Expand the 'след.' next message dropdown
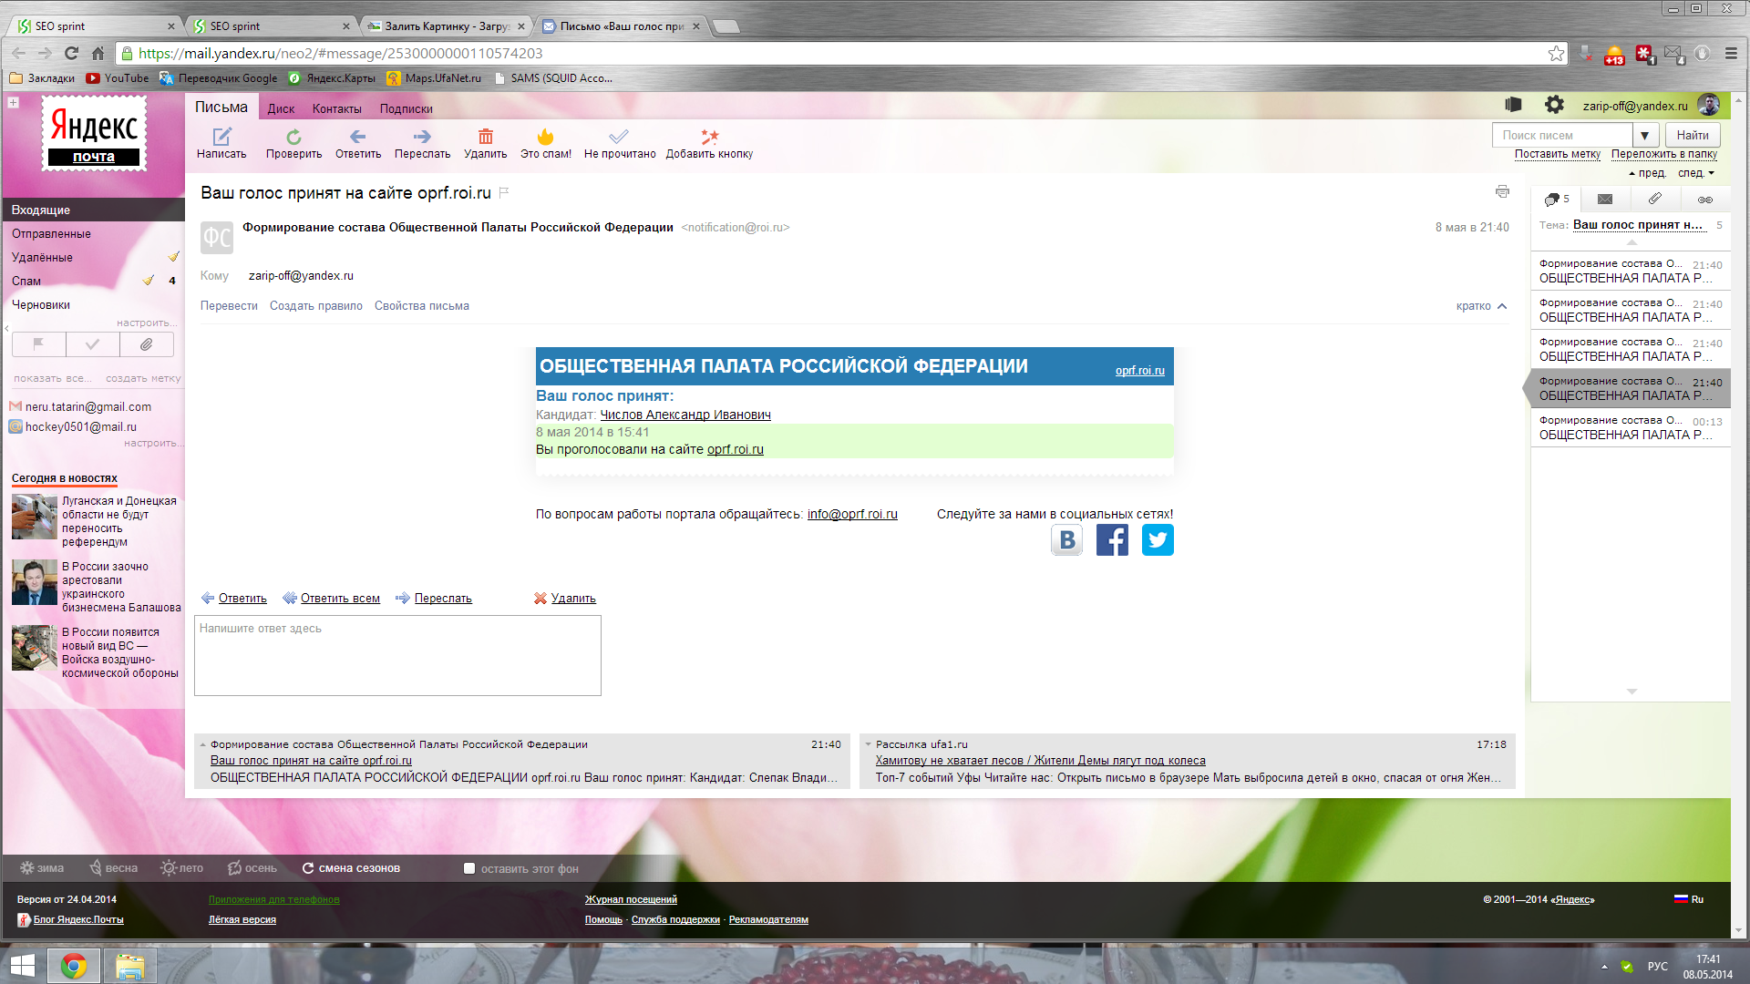The height and width of the screenshot is (984, 1750). 1696,173
